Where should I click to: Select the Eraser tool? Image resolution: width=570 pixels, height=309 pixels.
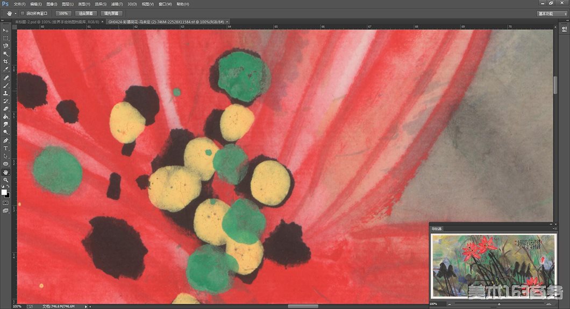[5, 108]
